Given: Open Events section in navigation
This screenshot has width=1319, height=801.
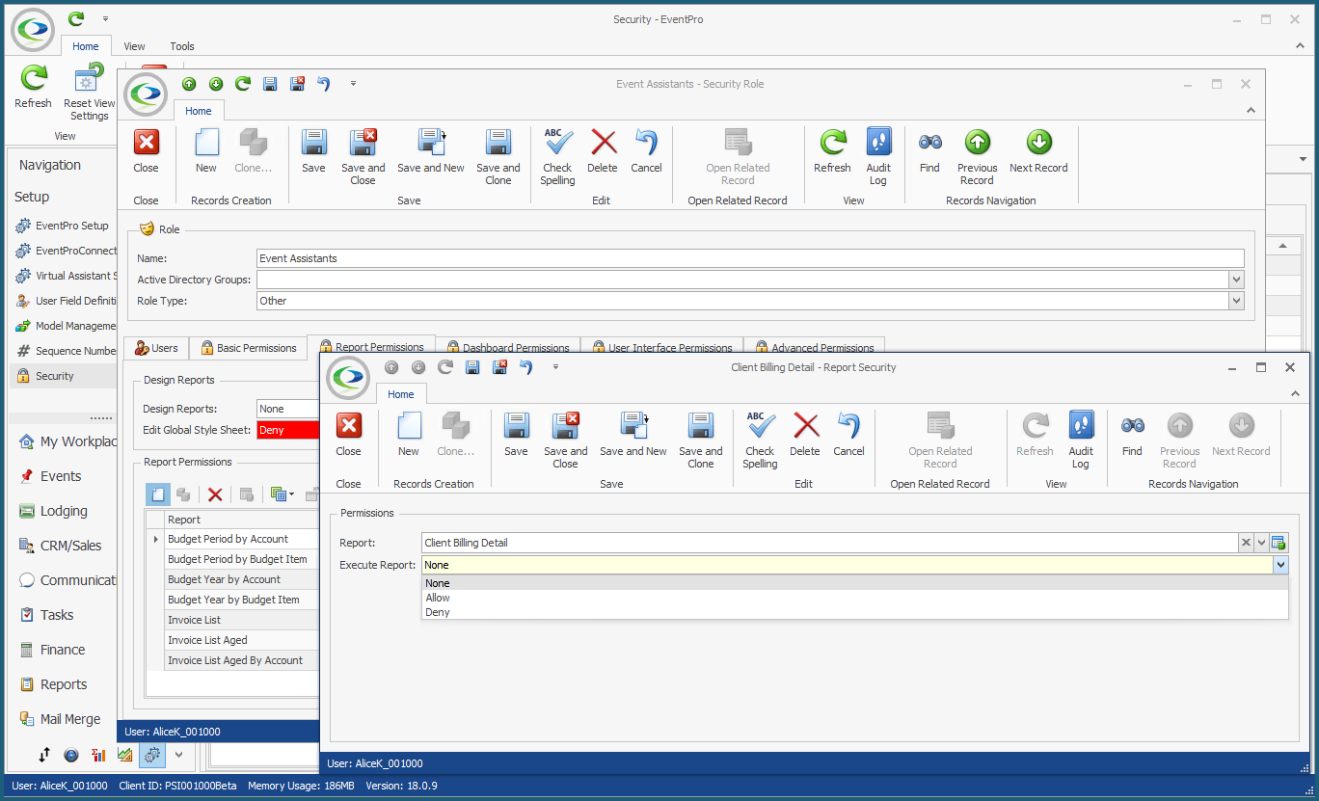Looking at the screenshot, I should coord(61,476).
